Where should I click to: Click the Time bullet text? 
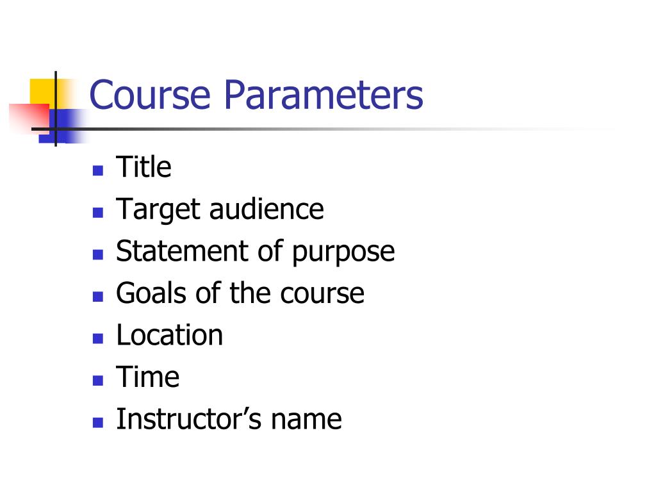[148, 377]
